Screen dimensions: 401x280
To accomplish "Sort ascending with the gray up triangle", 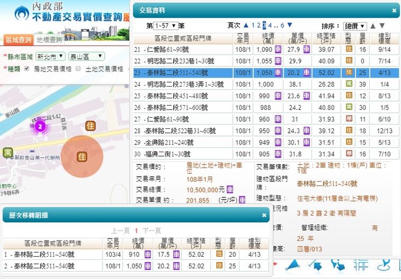I will click(373, 26).
